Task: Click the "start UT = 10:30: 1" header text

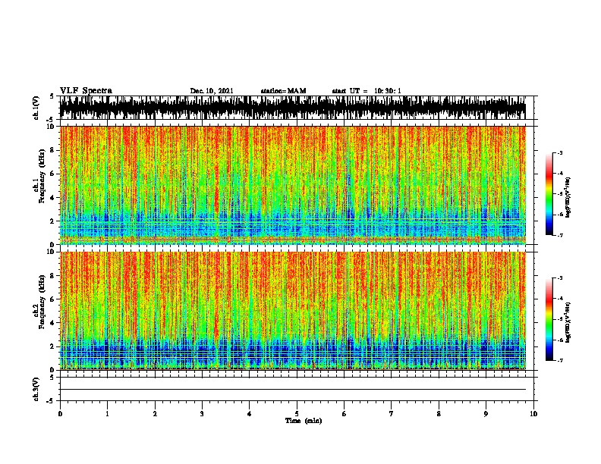Action: tap(367, 91)
